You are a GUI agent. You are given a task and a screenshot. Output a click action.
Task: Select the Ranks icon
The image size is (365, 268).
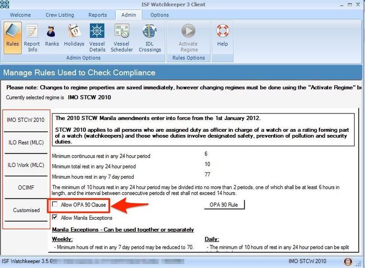[x=52, y=35]
